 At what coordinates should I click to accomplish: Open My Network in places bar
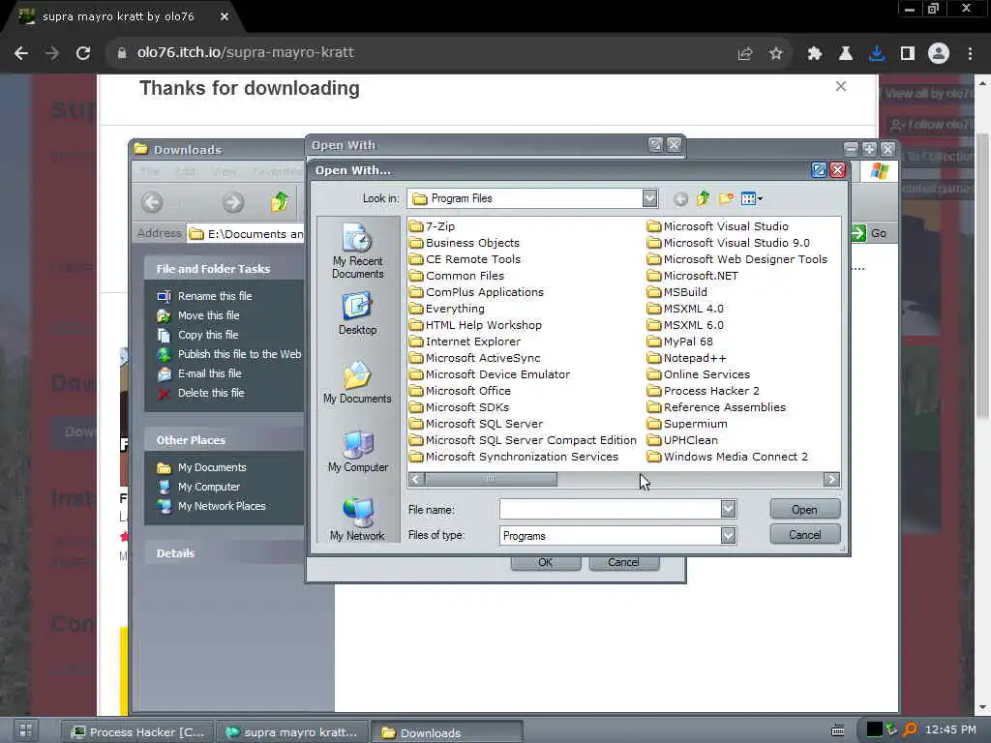click(358, 520)
